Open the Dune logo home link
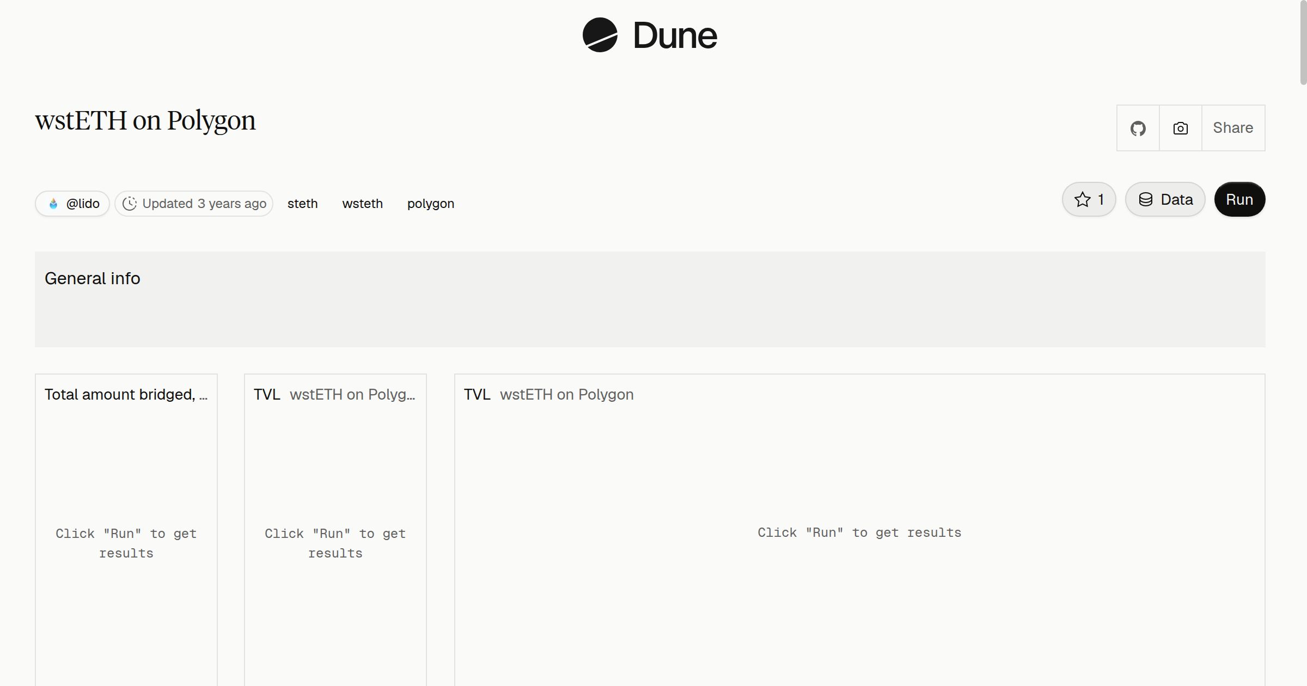This screenshot has height=686, width=1307. [650, 35]
